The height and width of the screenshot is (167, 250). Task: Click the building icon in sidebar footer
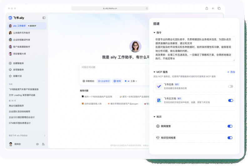click(43, 144)
